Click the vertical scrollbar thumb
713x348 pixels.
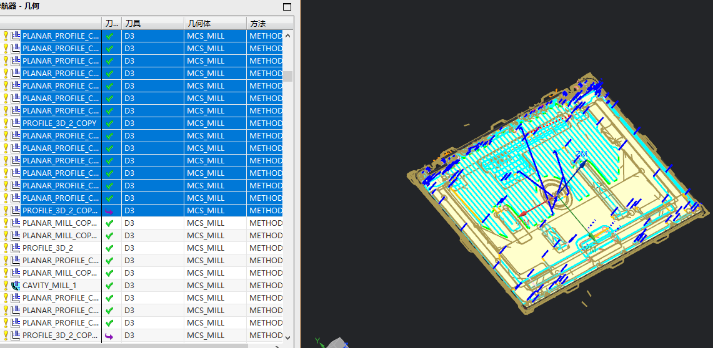[287, 75]
